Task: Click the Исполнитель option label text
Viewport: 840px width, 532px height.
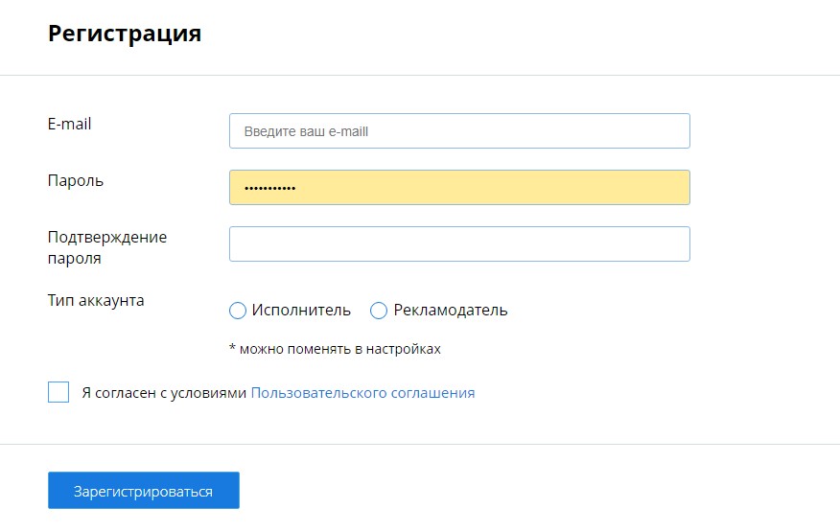Action: pyautogui.click(x=301, y=311)
